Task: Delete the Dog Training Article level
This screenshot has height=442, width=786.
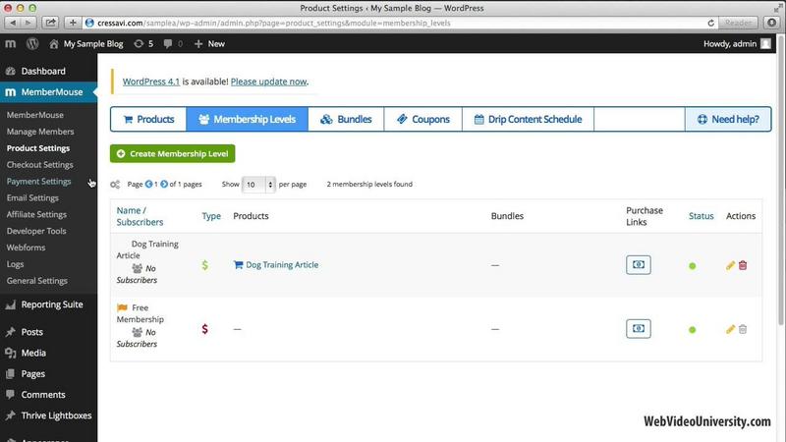Action: click(743, 265)
